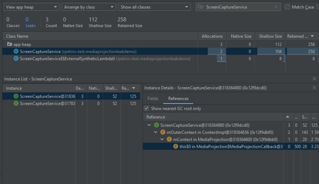
Task: Click the Shallow Size 112 summary
Action: 100,22
